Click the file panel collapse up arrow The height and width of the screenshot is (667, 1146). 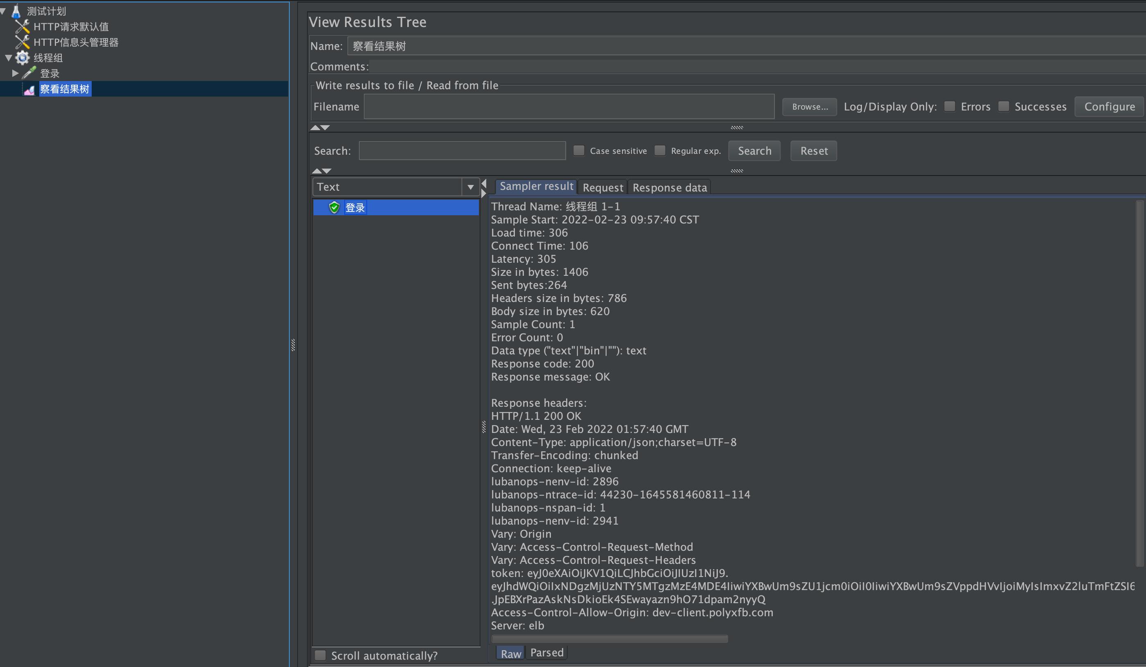(x=315, y=128)
